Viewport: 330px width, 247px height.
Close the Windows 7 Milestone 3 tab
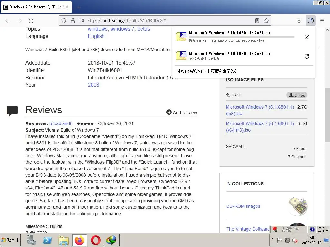[67, 7]
